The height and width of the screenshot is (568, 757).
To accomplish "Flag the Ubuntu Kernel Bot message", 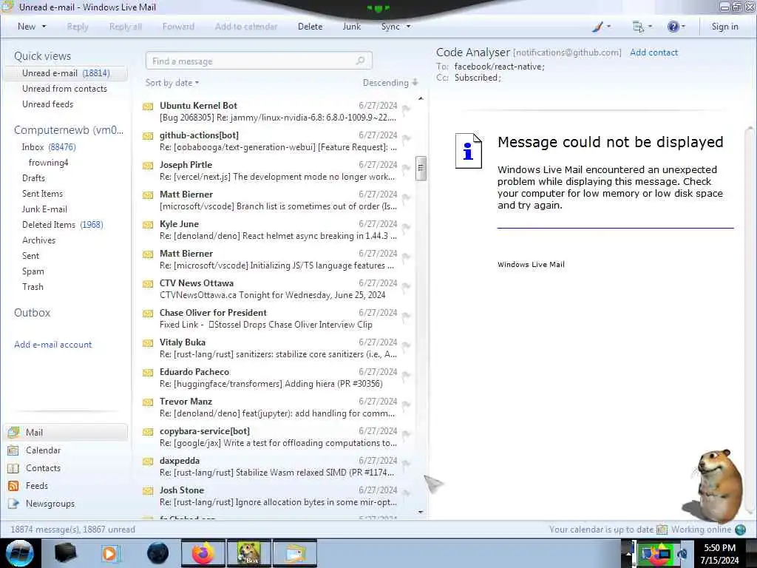I will coord(406,109).
